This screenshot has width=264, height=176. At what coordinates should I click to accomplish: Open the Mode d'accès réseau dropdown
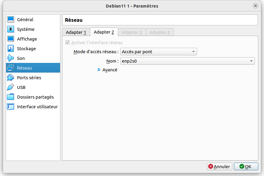[x=159, y=52]
